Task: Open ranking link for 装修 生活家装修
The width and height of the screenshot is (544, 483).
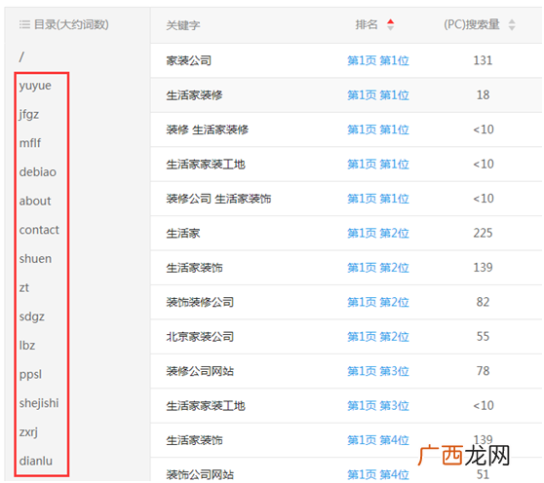Action: click(378, 130)
